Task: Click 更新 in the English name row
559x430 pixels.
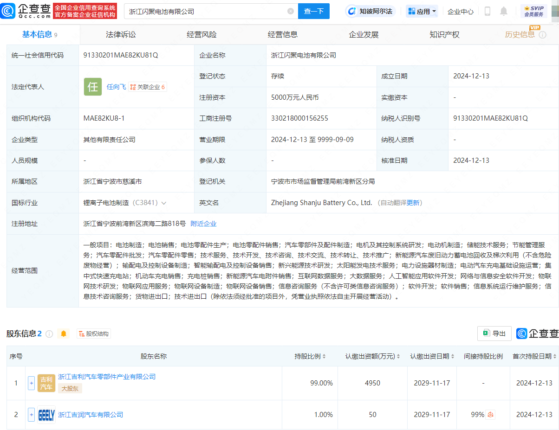Action: 413,203
